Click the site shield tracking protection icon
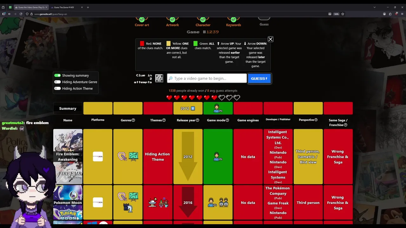The image size is (406, 228). click(x=27, y=14)
